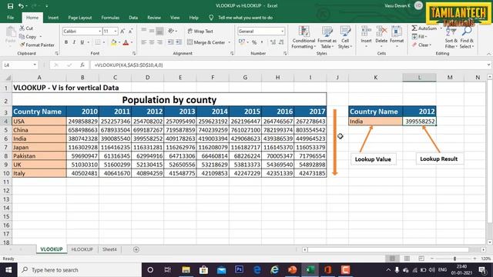Image resolution: width=493 pixels, height=277 pixels.
Task: Open Format as Table gallery
Action: 327,38
